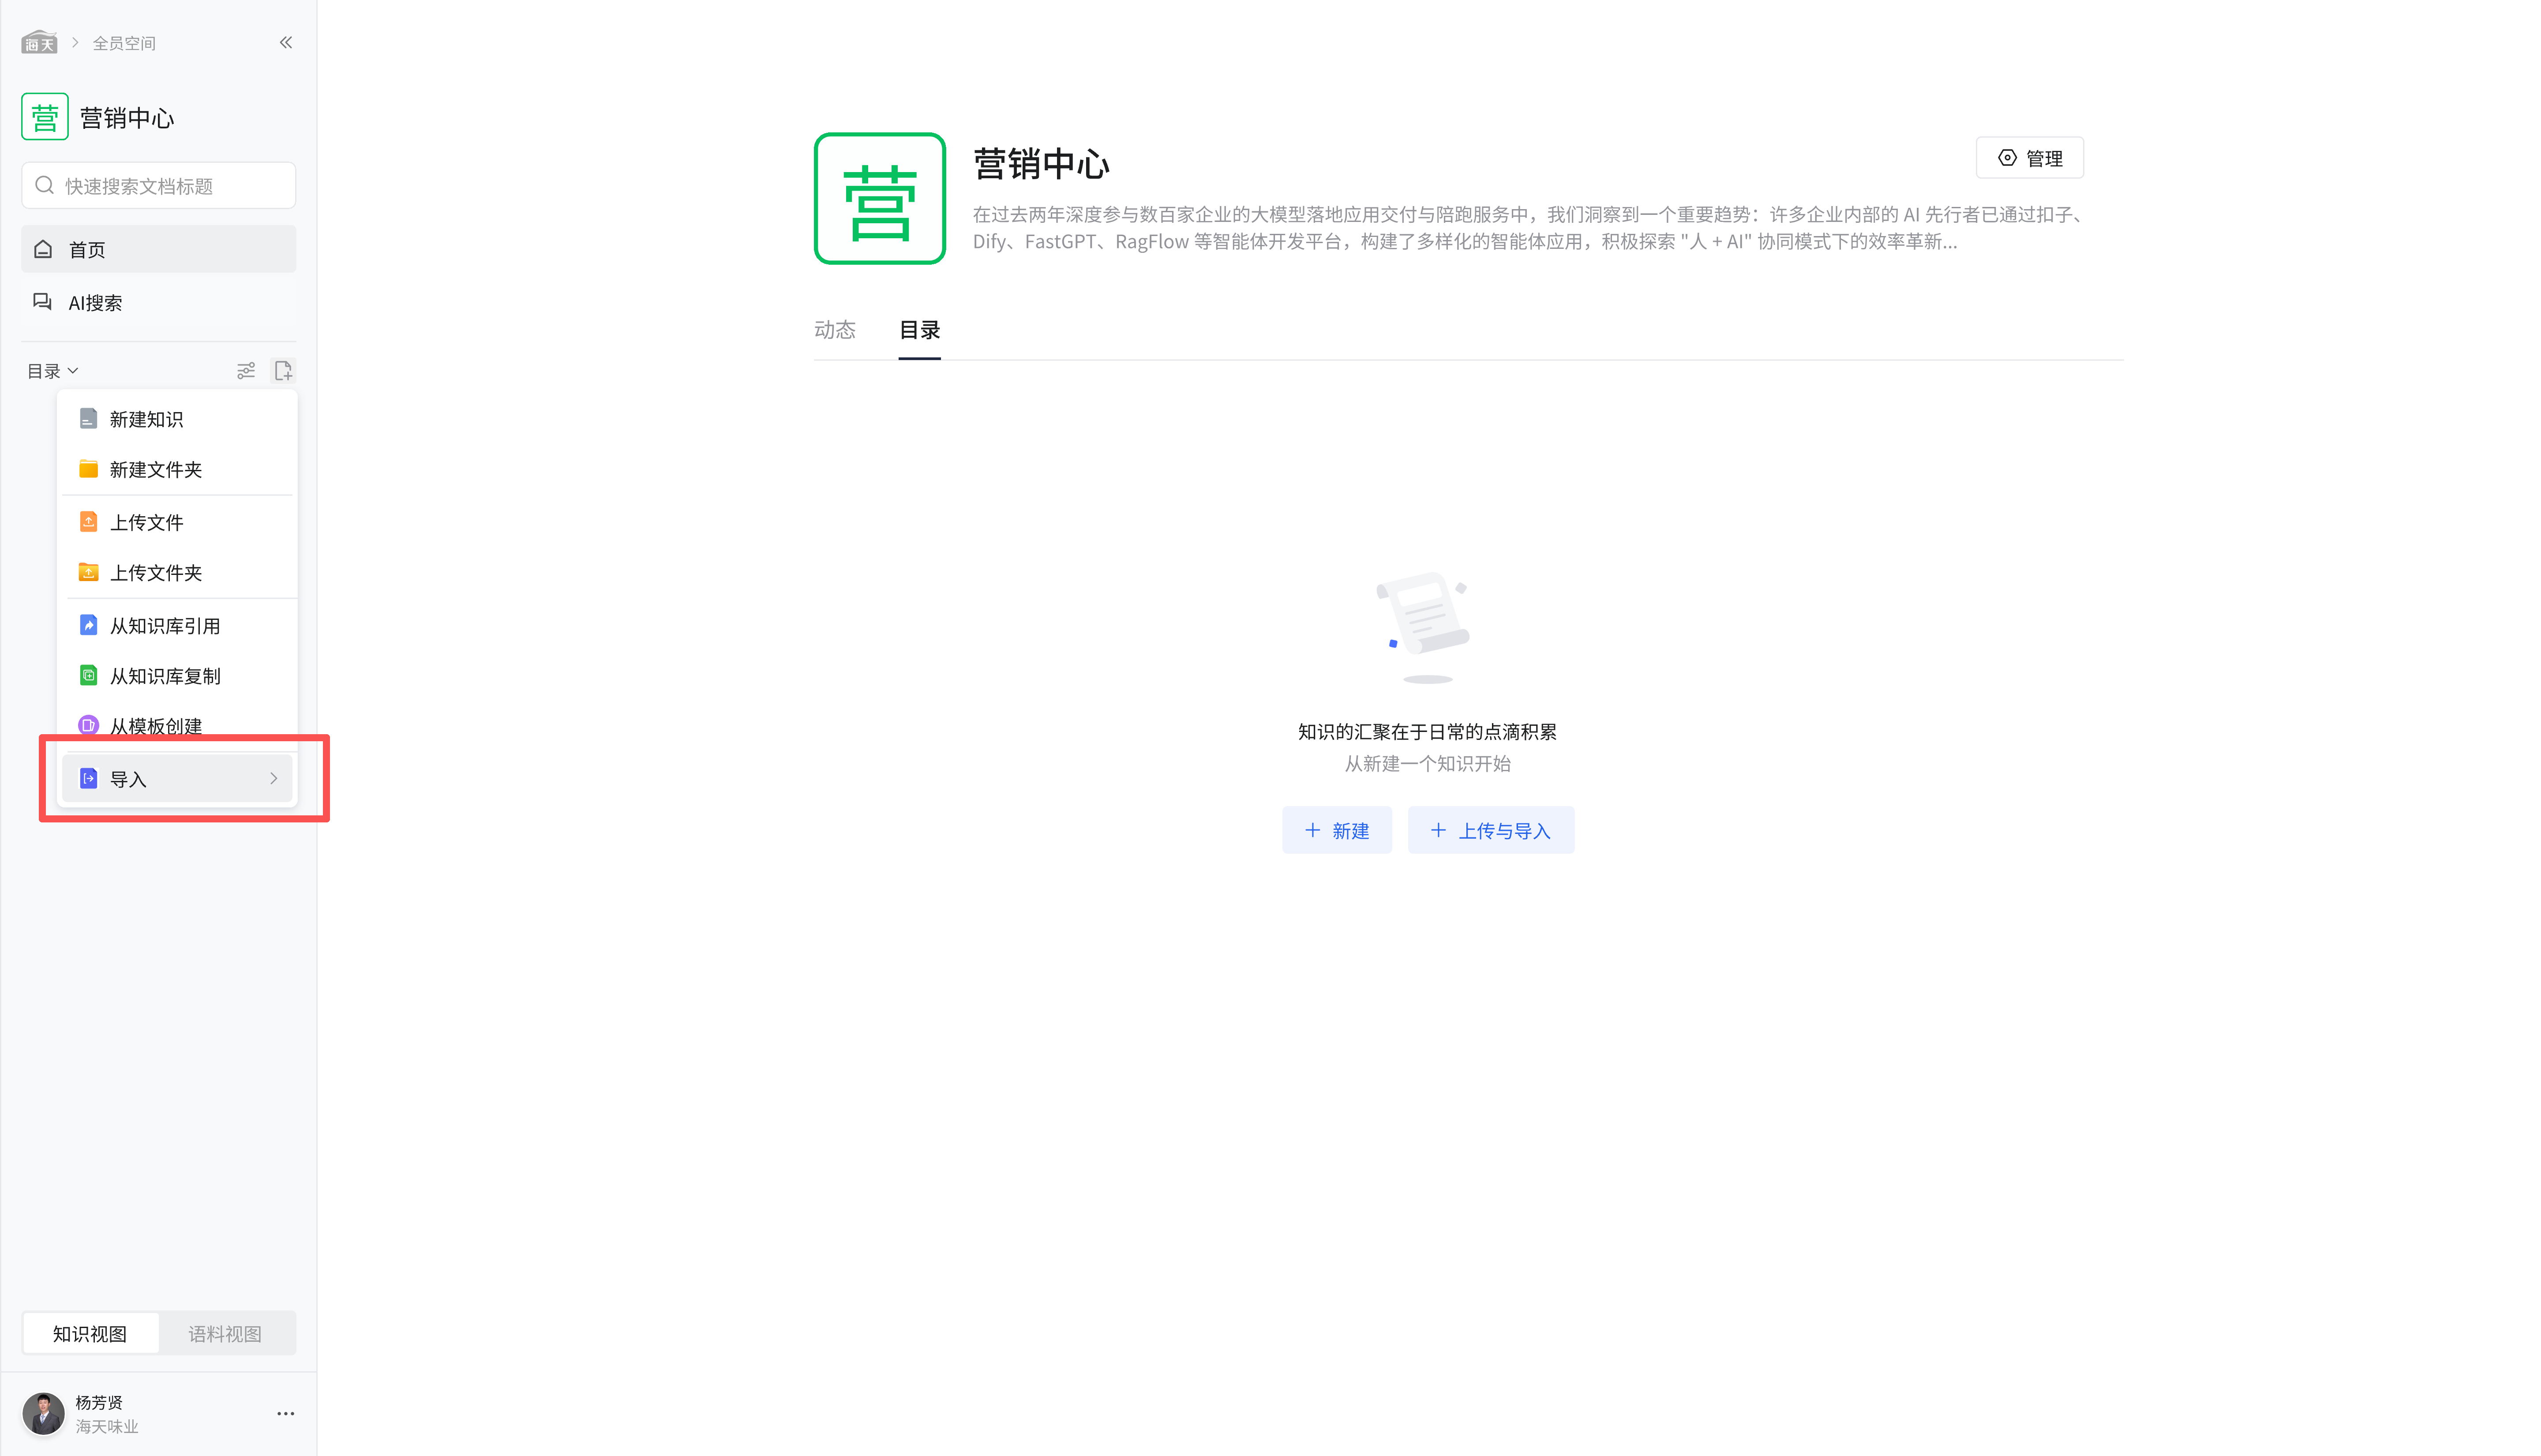Screen dimensions: 2541x1456
Task: Expand the 目录 dropdown in sidebar
Action: [x=52, y=371]
